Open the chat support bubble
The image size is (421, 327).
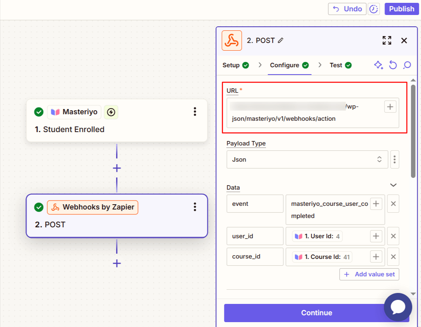click(x=398, y=307)
